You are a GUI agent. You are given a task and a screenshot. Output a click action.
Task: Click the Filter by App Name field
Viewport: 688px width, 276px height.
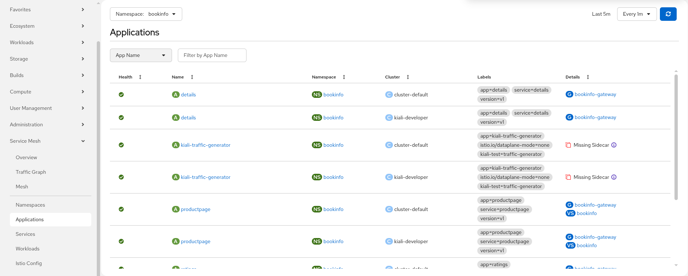coord(212,55)
